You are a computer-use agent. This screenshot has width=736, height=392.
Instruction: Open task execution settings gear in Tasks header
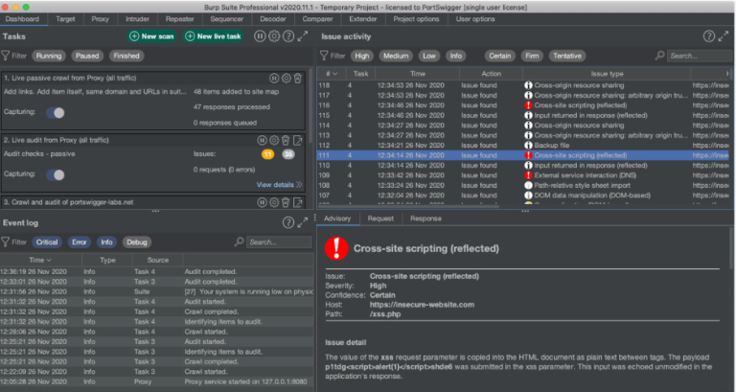274,36
